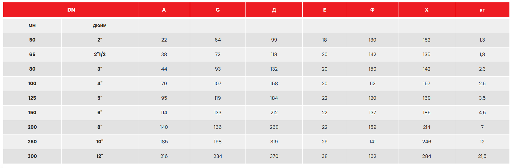Screen dimensions: 513x168
Task: Select the 12" inch size cell
Action: coord(100,156)
